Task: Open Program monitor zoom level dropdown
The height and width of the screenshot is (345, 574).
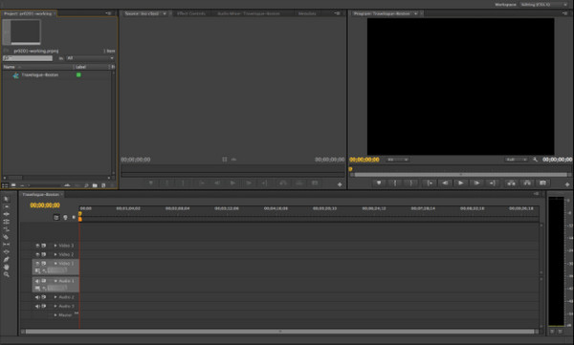Action: pos(398,160)
